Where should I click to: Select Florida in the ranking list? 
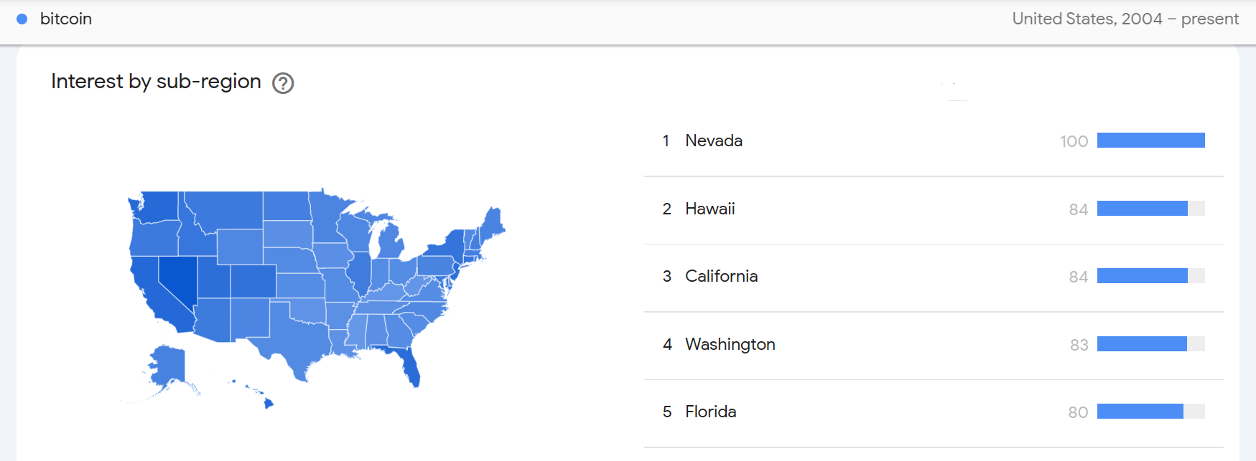(x=710, y=412)
